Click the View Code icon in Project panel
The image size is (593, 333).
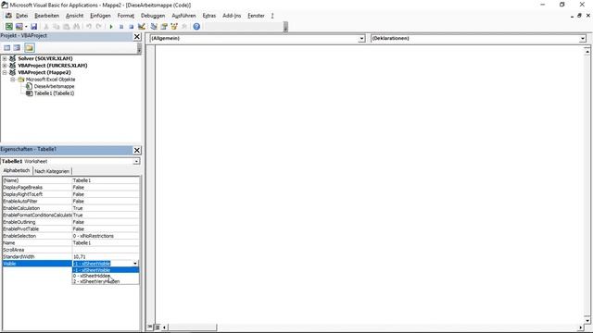click(x=6, y=47)
